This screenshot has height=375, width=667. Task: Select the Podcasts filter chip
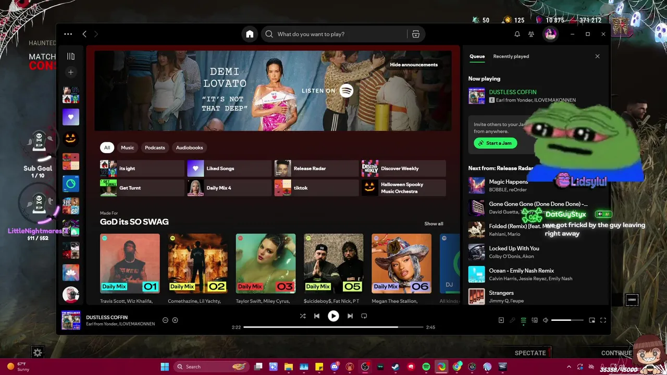point(155,147)
